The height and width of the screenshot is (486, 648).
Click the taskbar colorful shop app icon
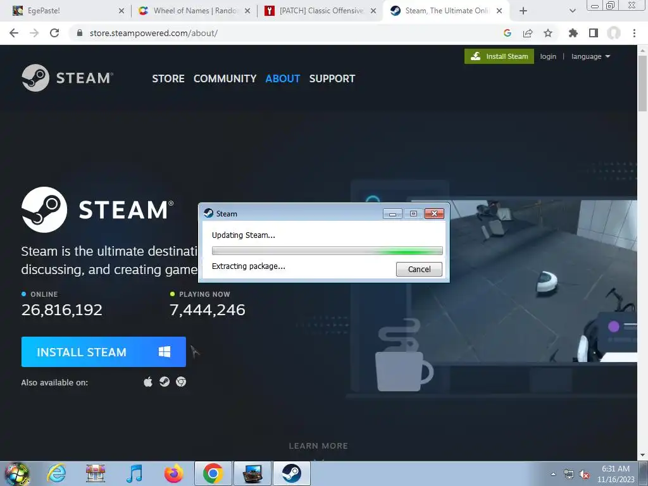95,473
